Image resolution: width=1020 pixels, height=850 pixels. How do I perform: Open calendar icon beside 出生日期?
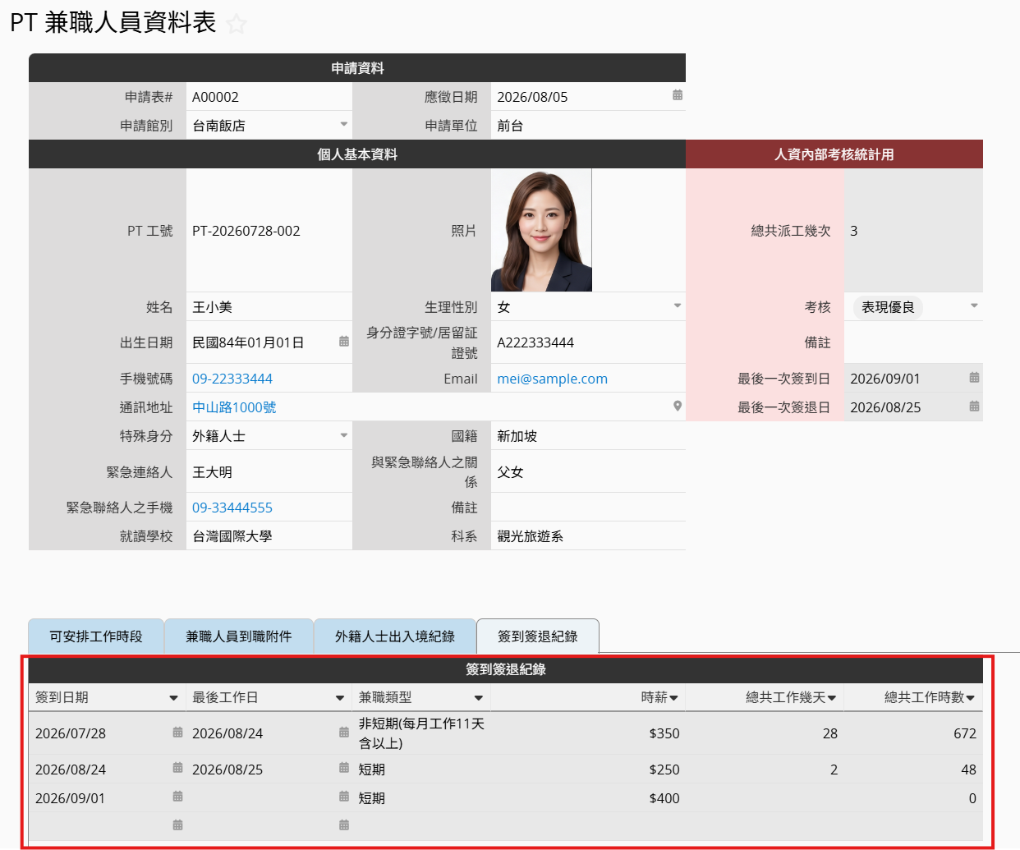tap(344, 342)
